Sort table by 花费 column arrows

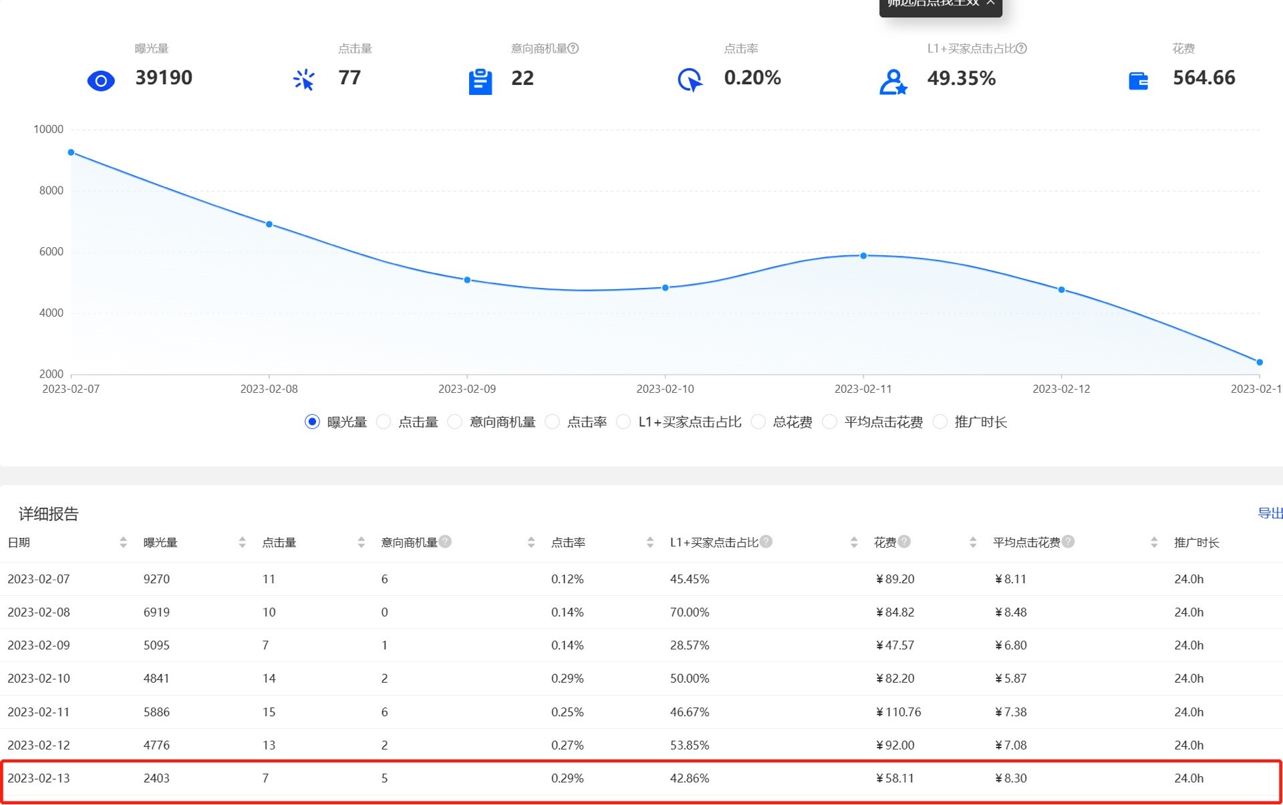pyautogui.click(x=972, y=542)
